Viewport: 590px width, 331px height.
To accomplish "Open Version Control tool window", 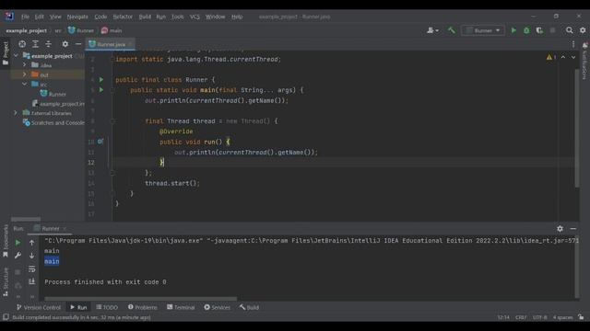I will point(39,307).
